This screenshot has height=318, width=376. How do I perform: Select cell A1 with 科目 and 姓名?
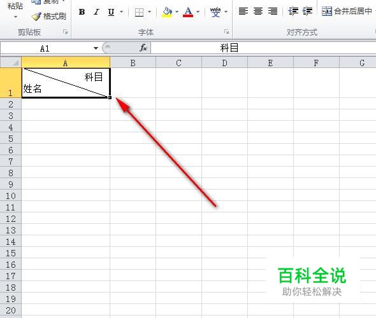66,83
